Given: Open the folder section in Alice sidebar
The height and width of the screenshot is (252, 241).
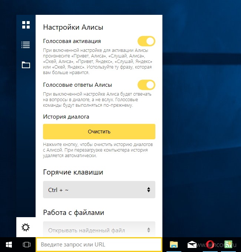Looking at the screenshot, I should (26, 65).
